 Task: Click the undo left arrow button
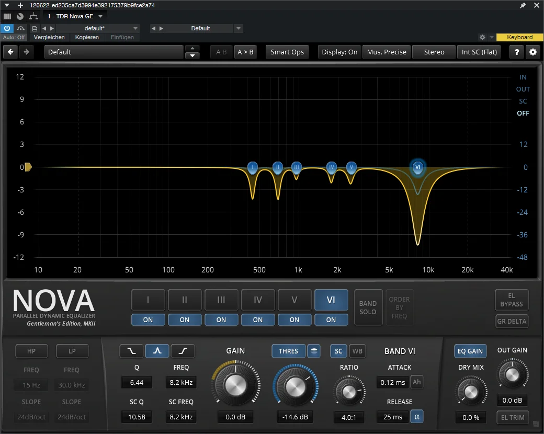tap(11, 52)
